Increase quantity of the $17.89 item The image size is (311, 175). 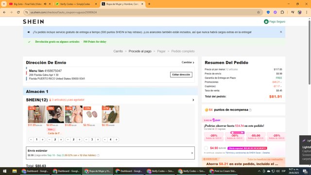[42, 140]
